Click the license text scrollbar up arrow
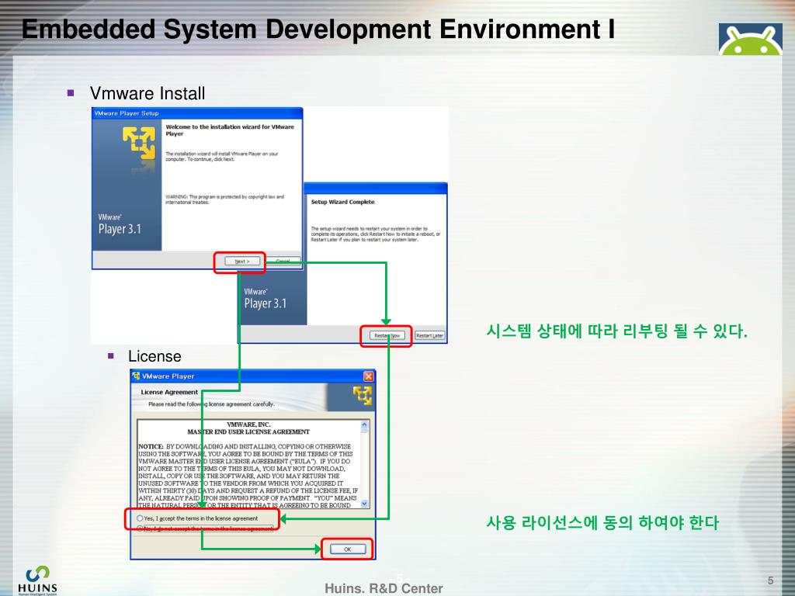This screenshot has height=596, width=795. 365,424
